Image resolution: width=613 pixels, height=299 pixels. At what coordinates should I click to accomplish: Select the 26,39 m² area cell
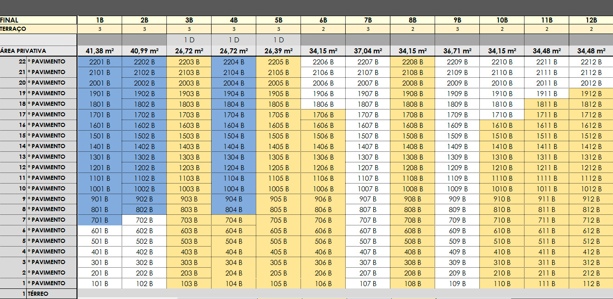[278, 51]
